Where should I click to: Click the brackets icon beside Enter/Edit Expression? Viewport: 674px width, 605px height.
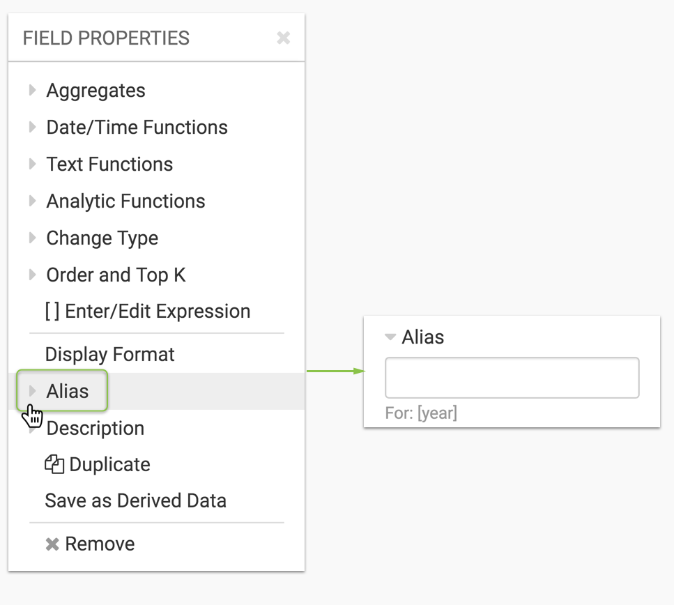point(52,312)
